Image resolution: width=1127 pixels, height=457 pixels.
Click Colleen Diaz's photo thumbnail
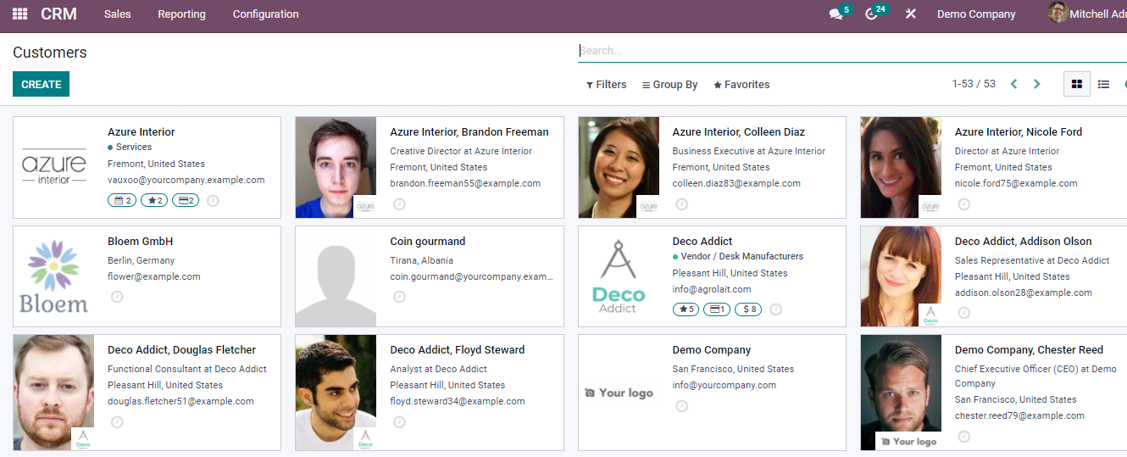619,168
